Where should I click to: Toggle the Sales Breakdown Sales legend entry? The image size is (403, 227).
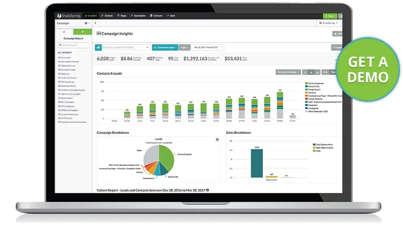[317, 151]
